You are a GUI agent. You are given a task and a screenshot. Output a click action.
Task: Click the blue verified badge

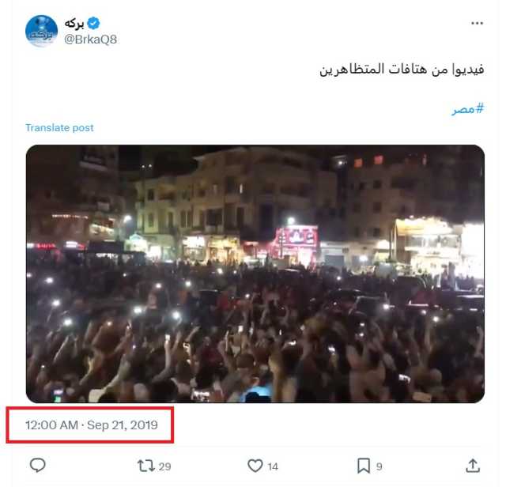coord(93,23)
